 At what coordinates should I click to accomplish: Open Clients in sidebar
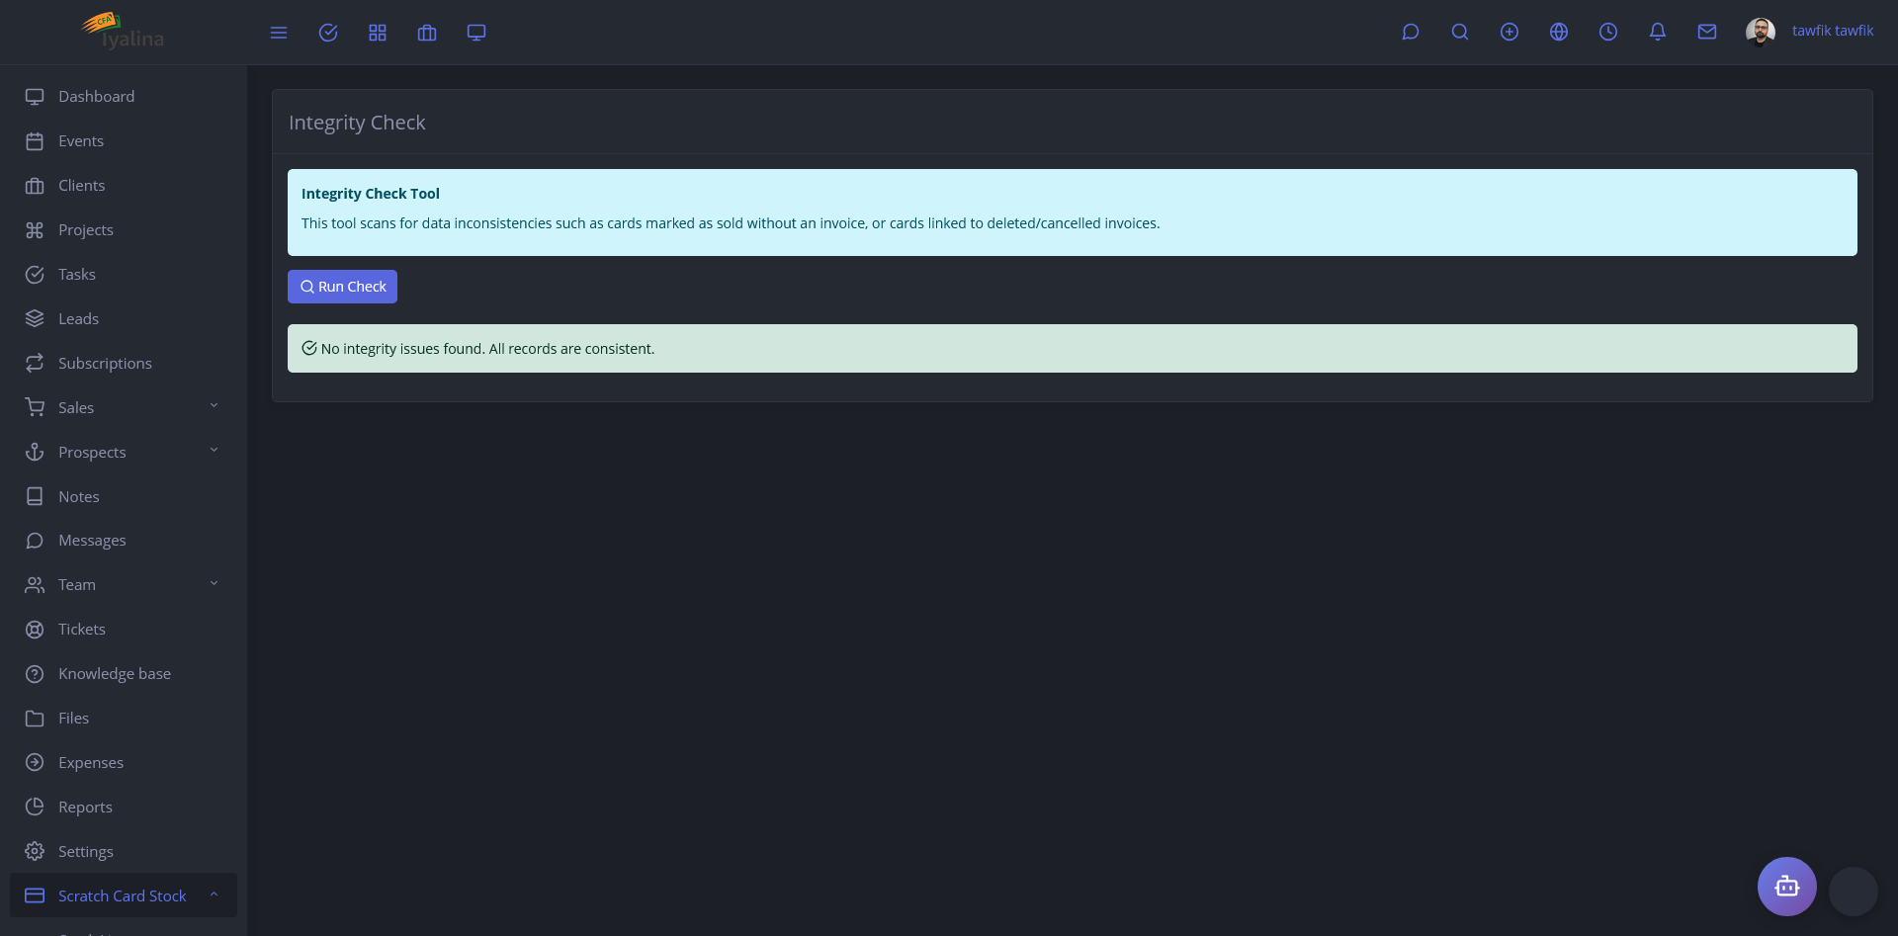(124, 185)
